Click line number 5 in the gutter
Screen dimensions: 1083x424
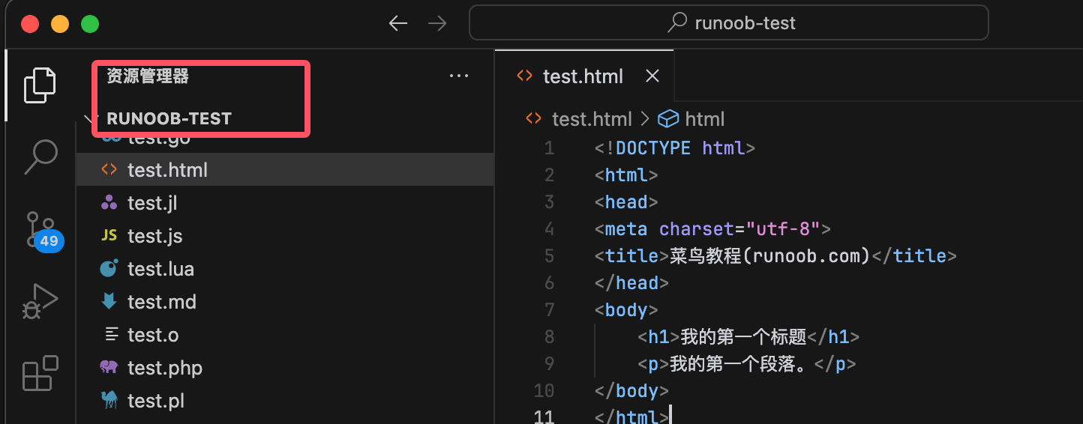tap(549, 255)
